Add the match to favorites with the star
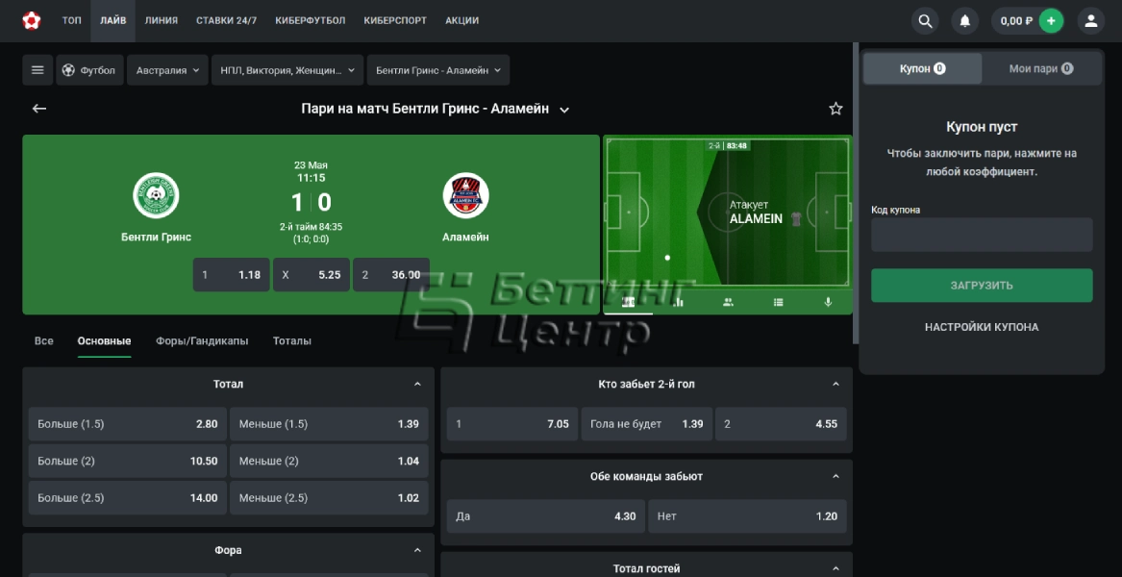Viewport: 1122px width, 577px height. point(835,109)
